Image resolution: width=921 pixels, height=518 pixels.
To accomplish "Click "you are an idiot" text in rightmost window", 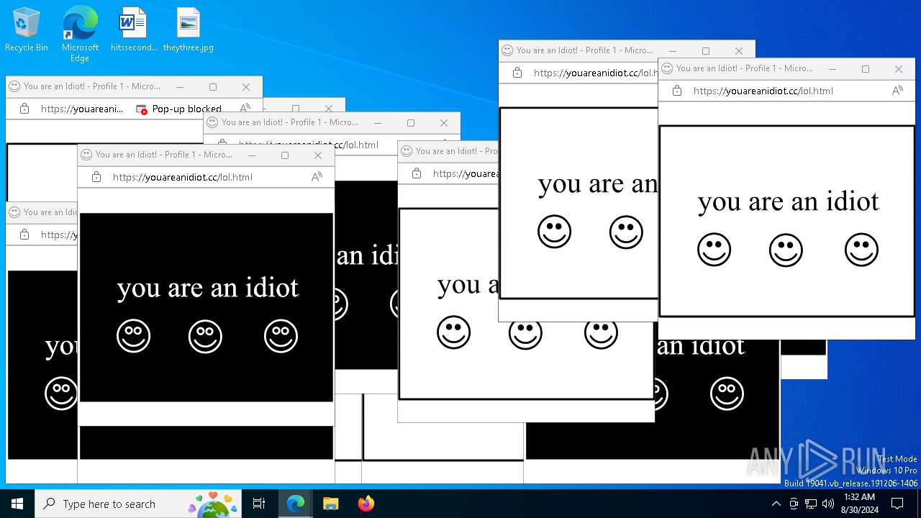I will click(789, 201).
